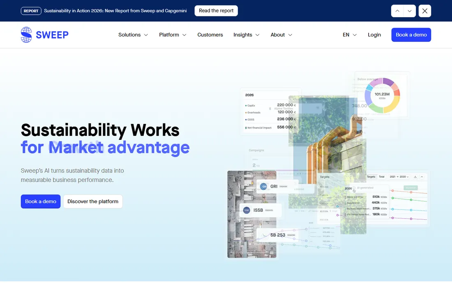Show next announcement with down arrow
This screenshot has height=283, width=452.
(x=409, y=11)
